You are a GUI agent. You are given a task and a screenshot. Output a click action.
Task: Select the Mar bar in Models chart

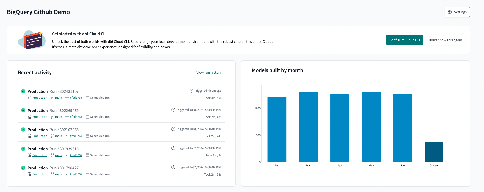pyautogui.click(x=308, y=127)
